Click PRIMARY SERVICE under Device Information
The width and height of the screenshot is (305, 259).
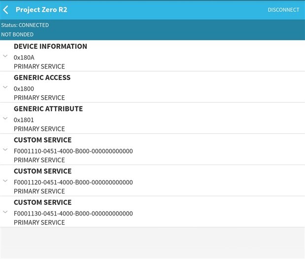tap(39, 67)
